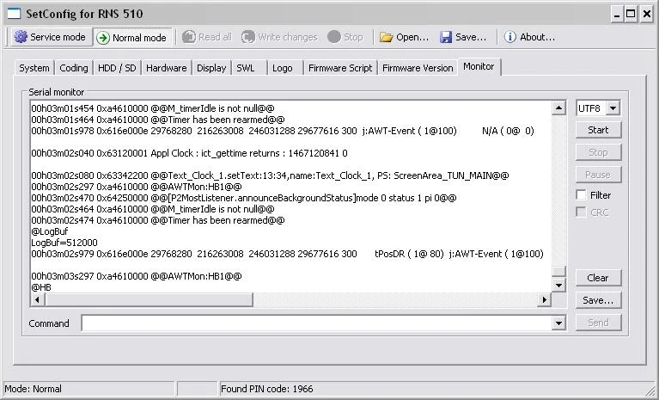Screen dimensions: 659x400
Task: Click the horizontal scrollbar right arrow
Action: tap(544, 300)
